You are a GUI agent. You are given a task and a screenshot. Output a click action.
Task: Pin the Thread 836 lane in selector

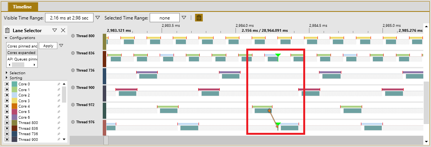[x=58, y=128]
